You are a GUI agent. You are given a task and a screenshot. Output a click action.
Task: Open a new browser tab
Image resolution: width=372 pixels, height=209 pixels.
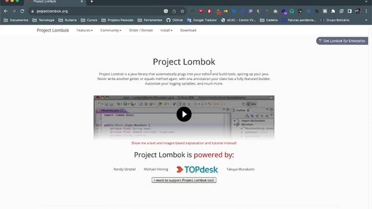tap(92, 2)
